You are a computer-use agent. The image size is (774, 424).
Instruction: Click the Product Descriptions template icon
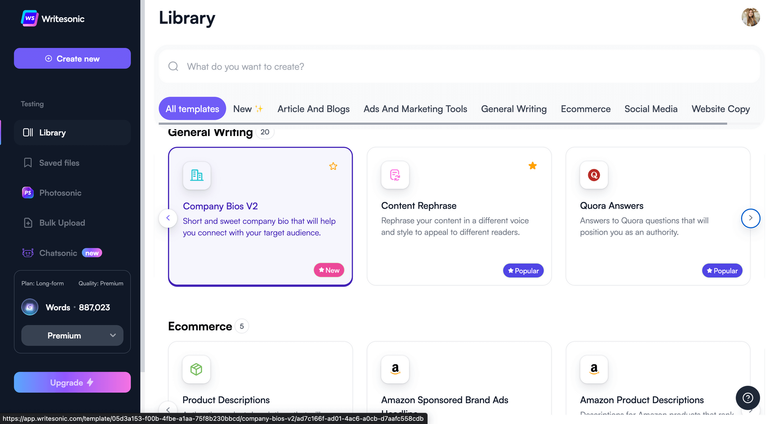tap(197, 369)
